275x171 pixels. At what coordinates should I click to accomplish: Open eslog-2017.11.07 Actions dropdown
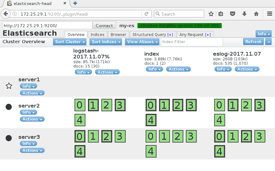pyautogui.click(x=247, y=69)
